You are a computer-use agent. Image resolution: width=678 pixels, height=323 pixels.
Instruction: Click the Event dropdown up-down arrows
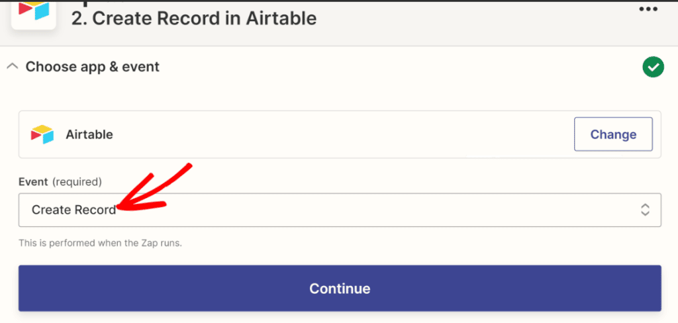645,210
